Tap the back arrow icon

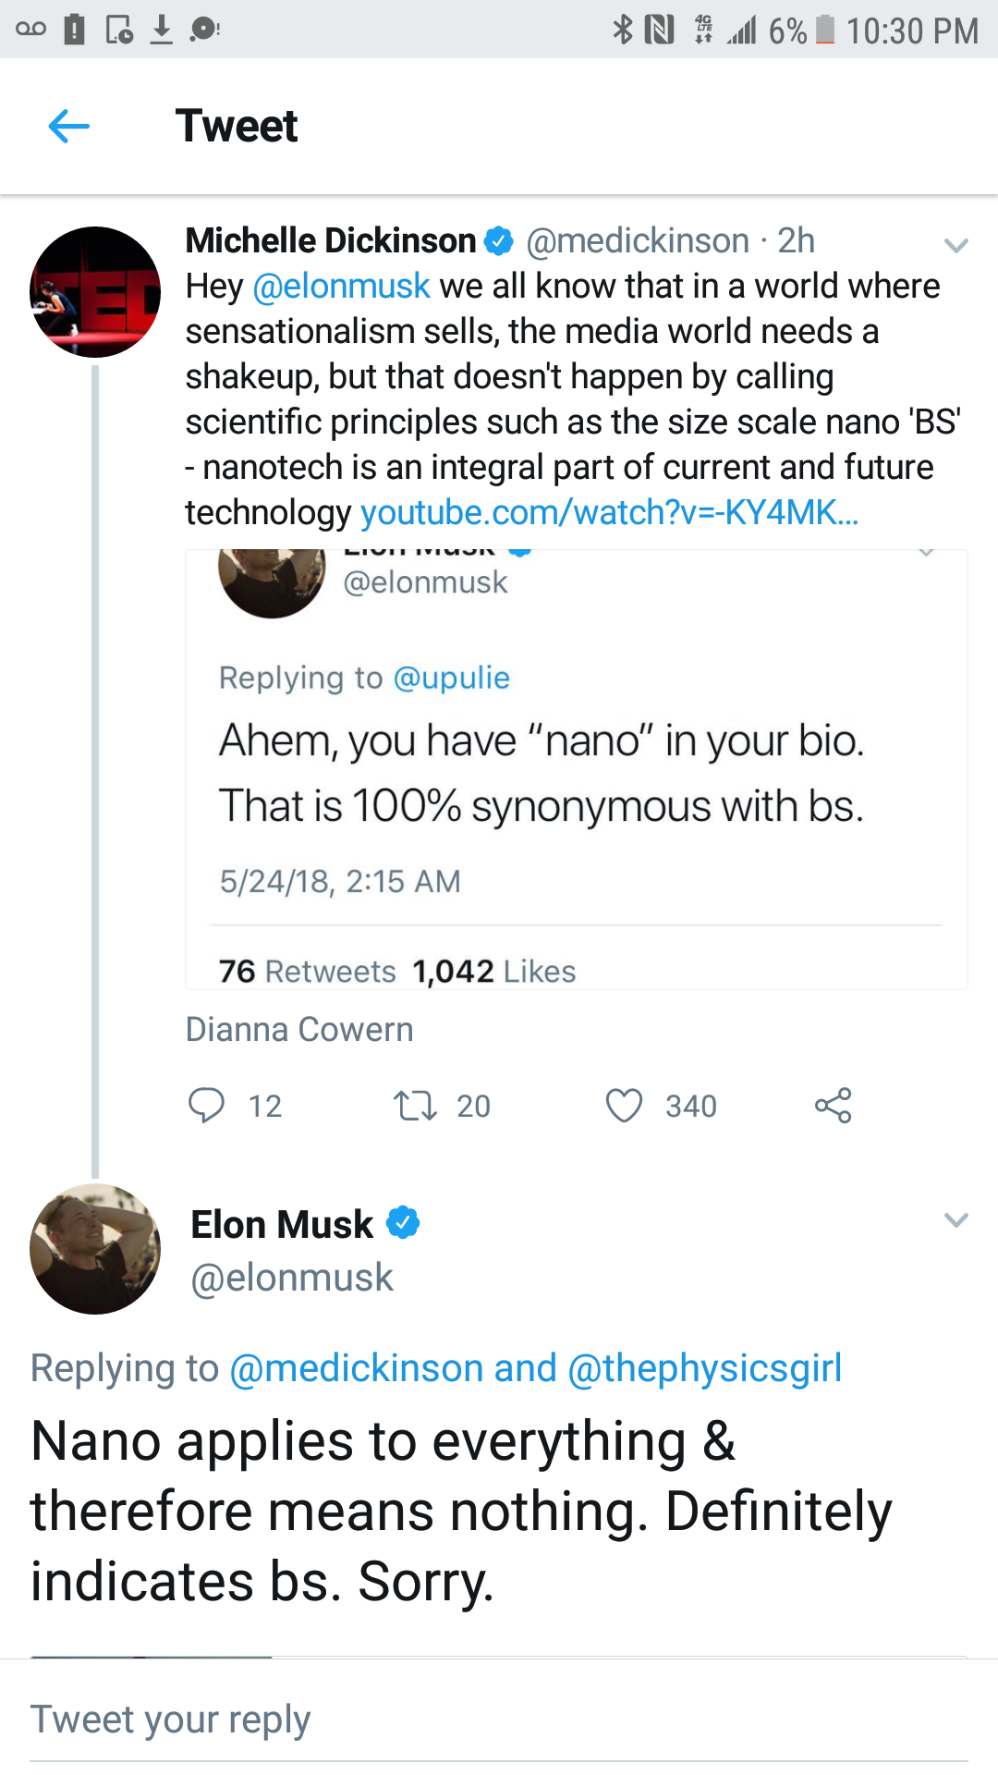[x=68, y=126]
